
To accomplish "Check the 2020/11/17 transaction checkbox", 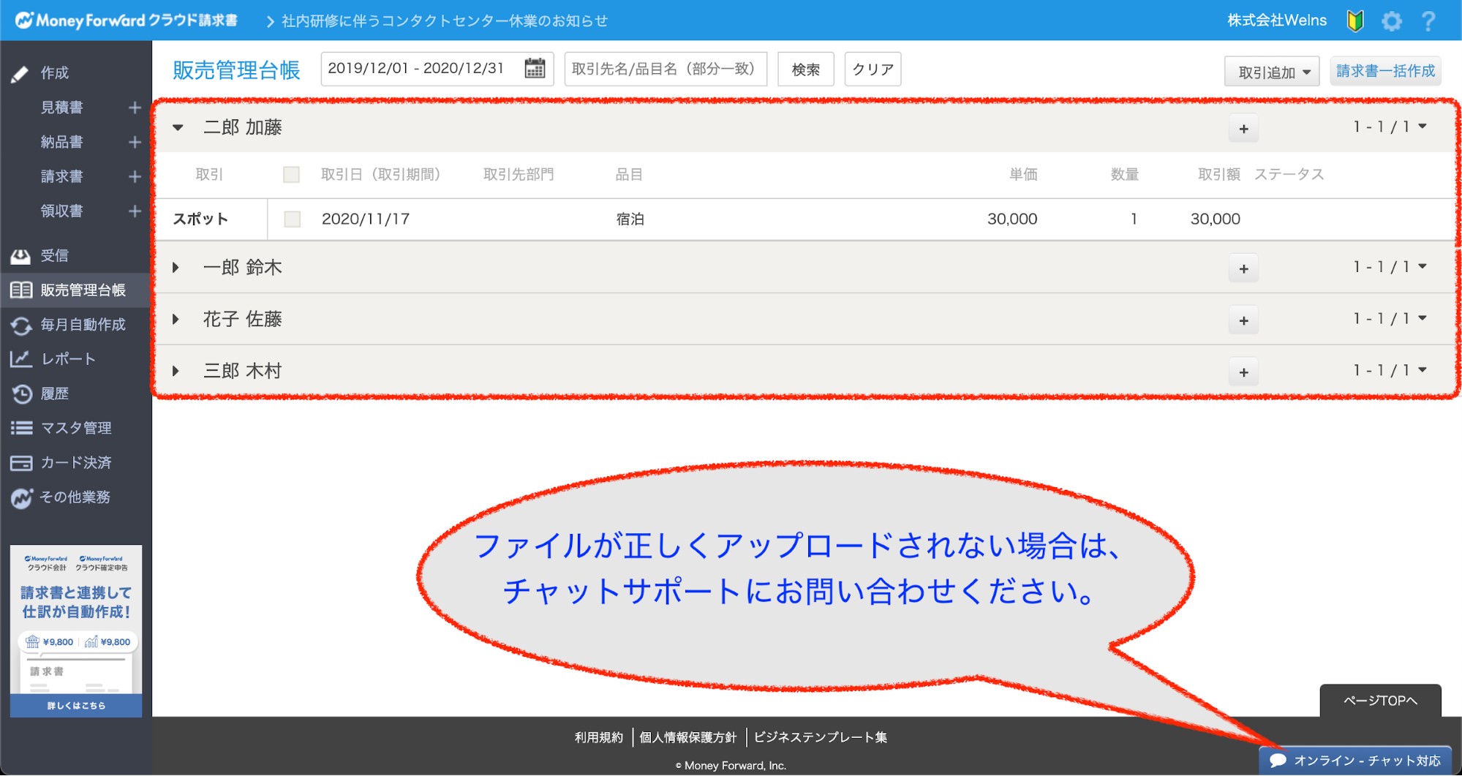I will click(x=292, y=219).
